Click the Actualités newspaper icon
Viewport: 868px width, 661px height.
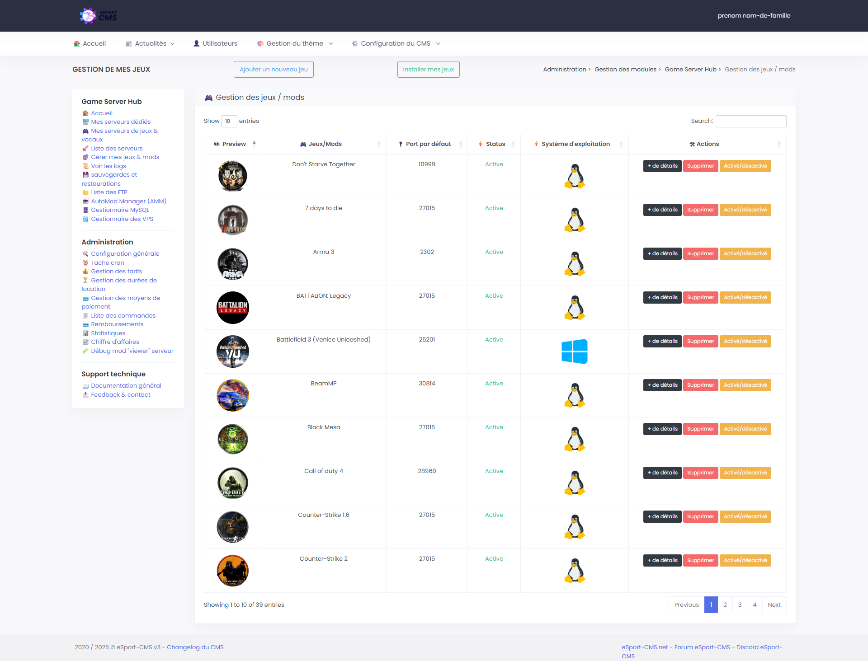pos(129,44)
